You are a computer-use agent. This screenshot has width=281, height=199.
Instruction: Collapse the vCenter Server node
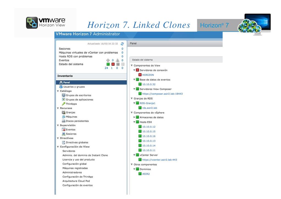[x=134, y=155]
